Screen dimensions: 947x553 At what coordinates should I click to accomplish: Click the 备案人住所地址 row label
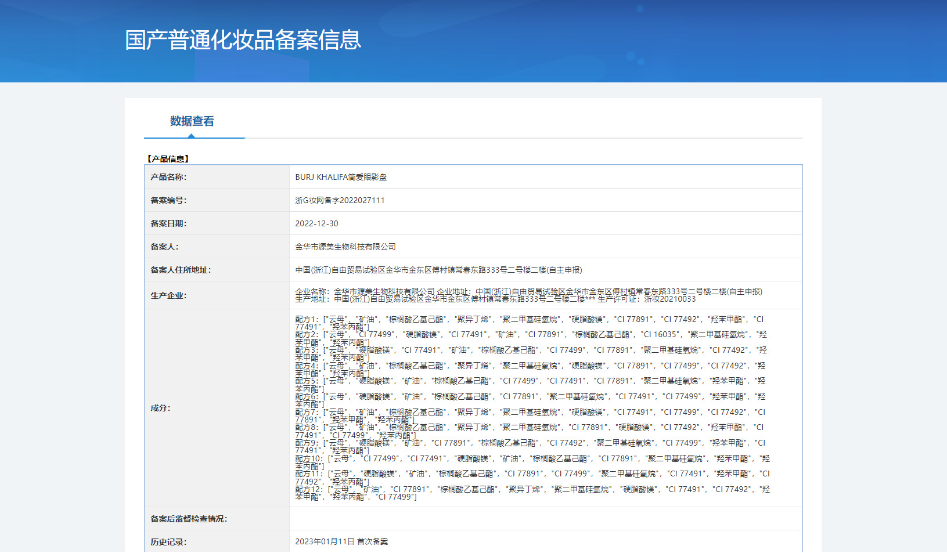click(x=181, y=270)
